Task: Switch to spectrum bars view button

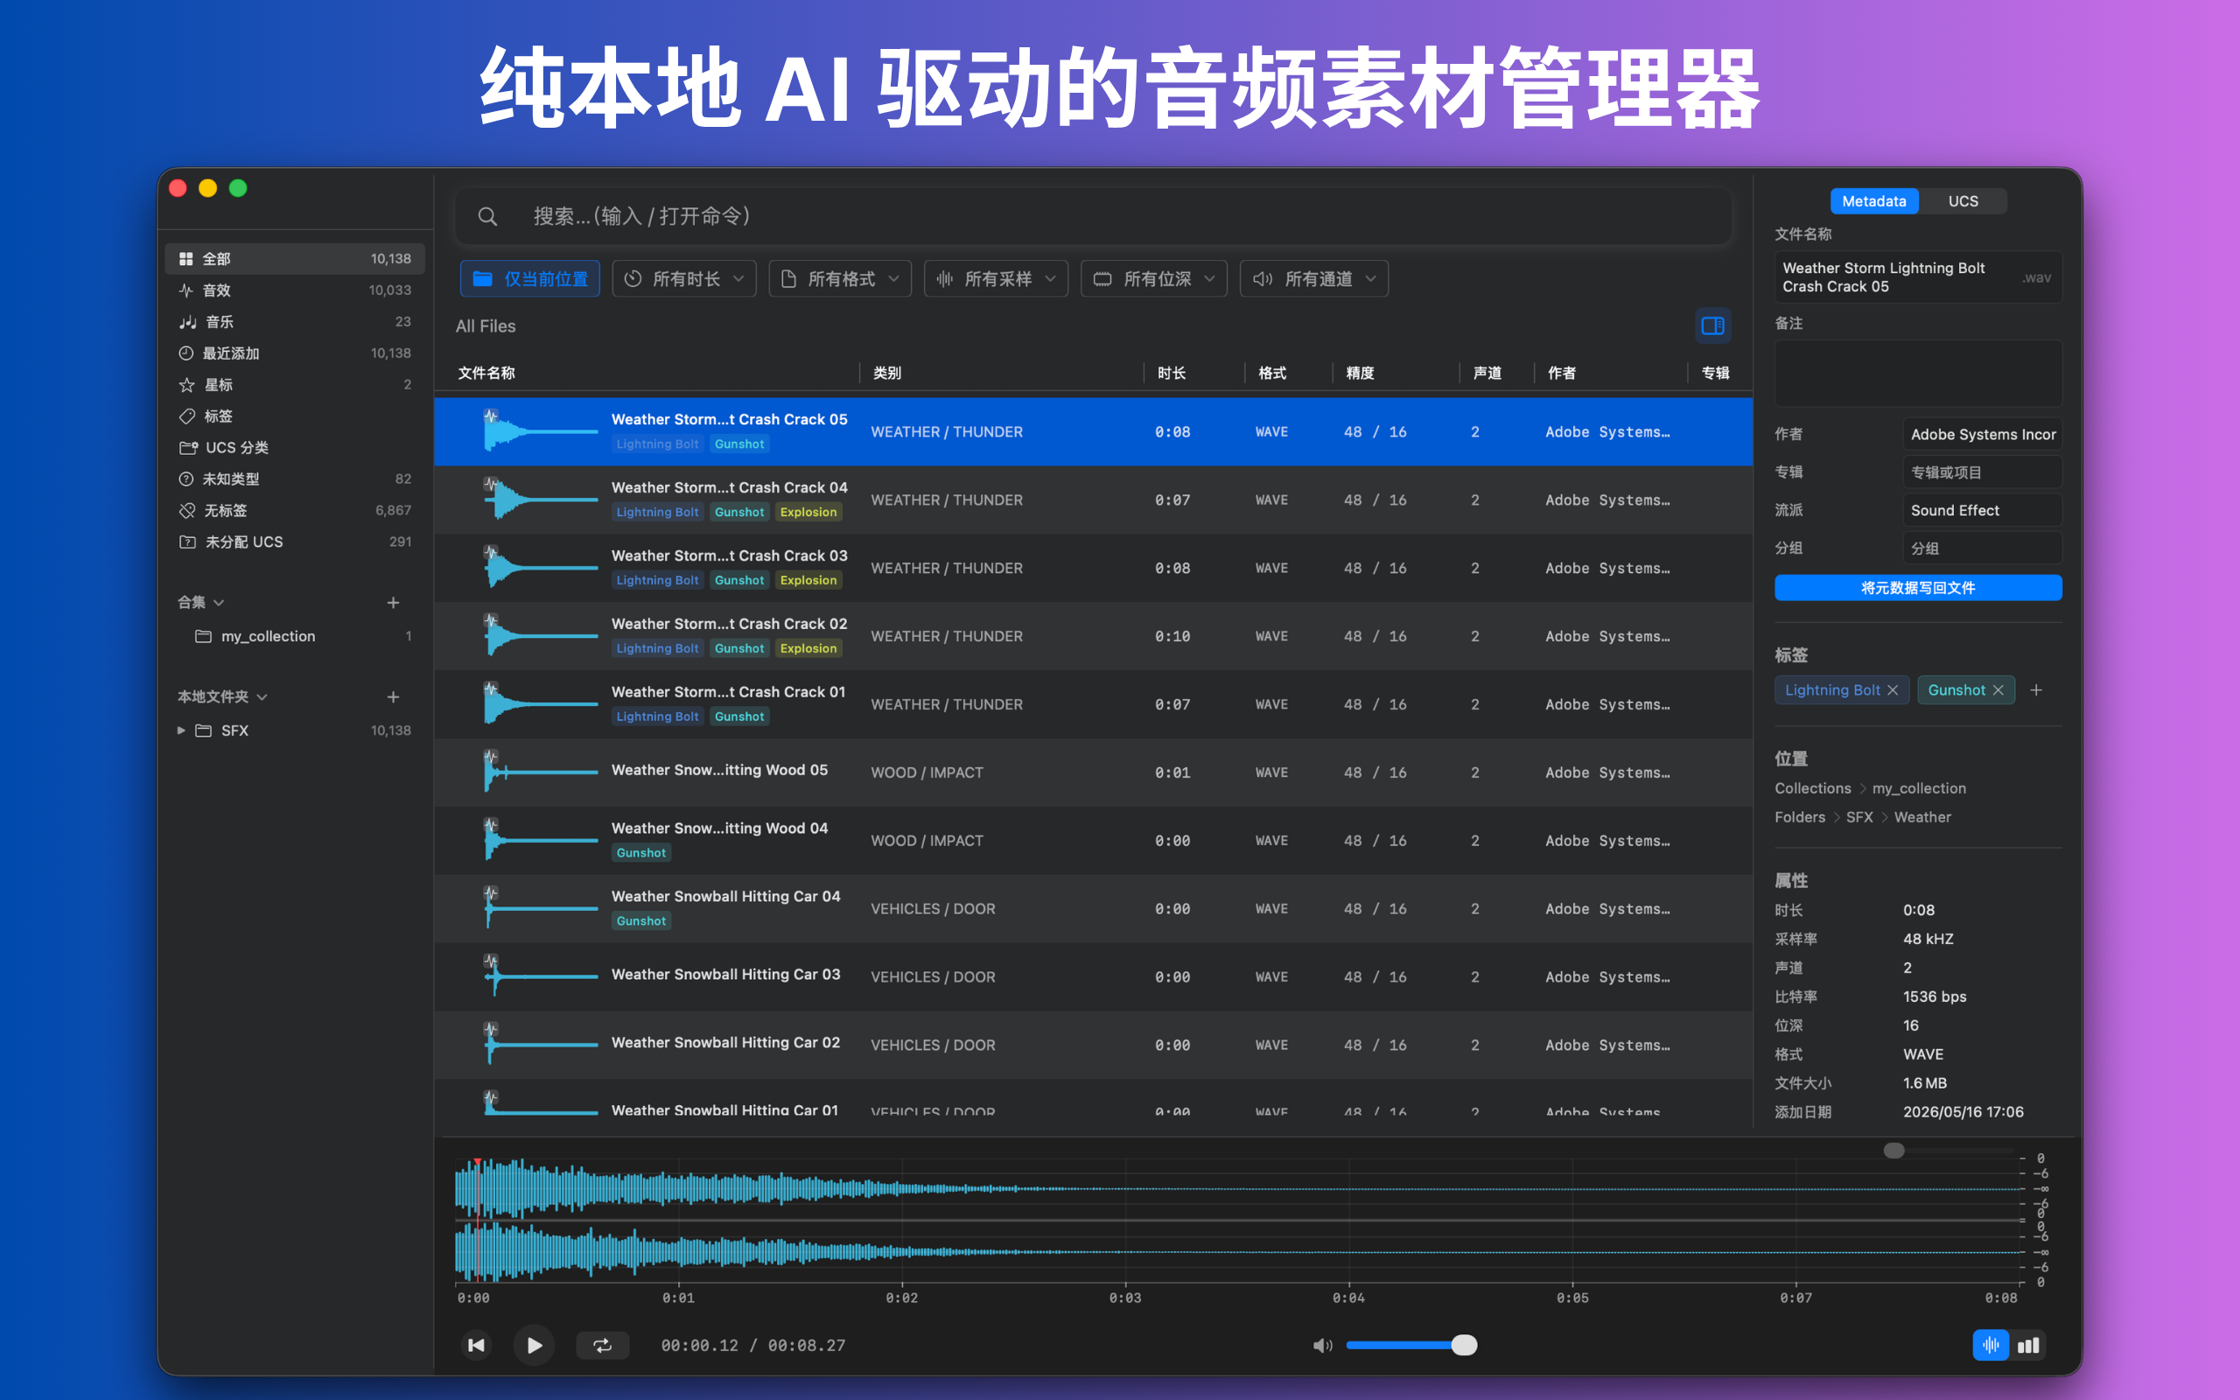Action: click(2028, 1346)
